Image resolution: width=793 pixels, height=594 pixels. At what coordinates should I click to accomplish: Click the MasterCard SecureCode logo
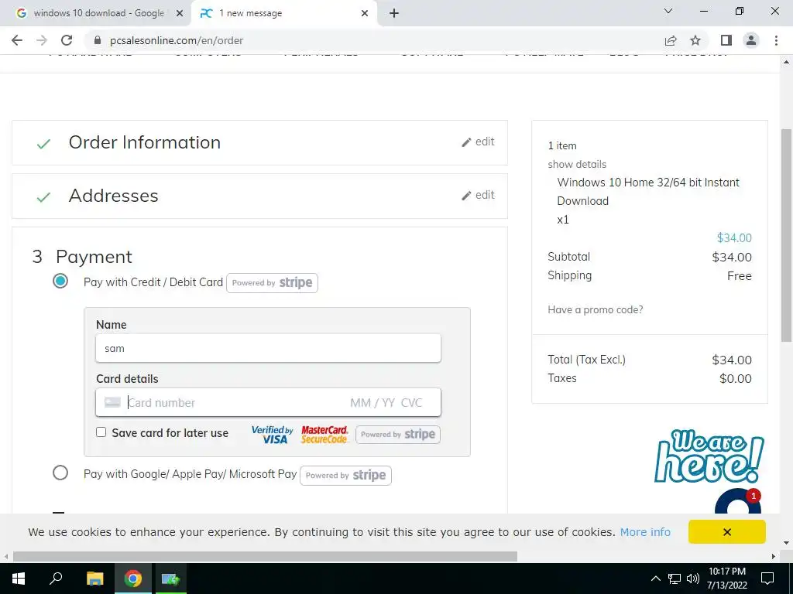point(324,435)
